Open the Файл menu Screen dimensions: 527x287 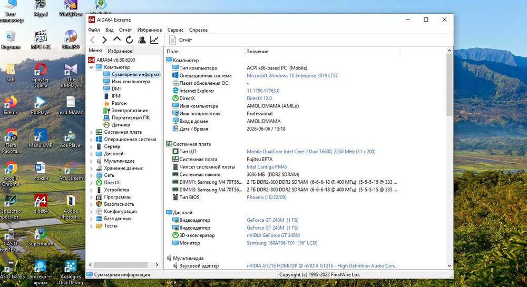click(94, 30)
